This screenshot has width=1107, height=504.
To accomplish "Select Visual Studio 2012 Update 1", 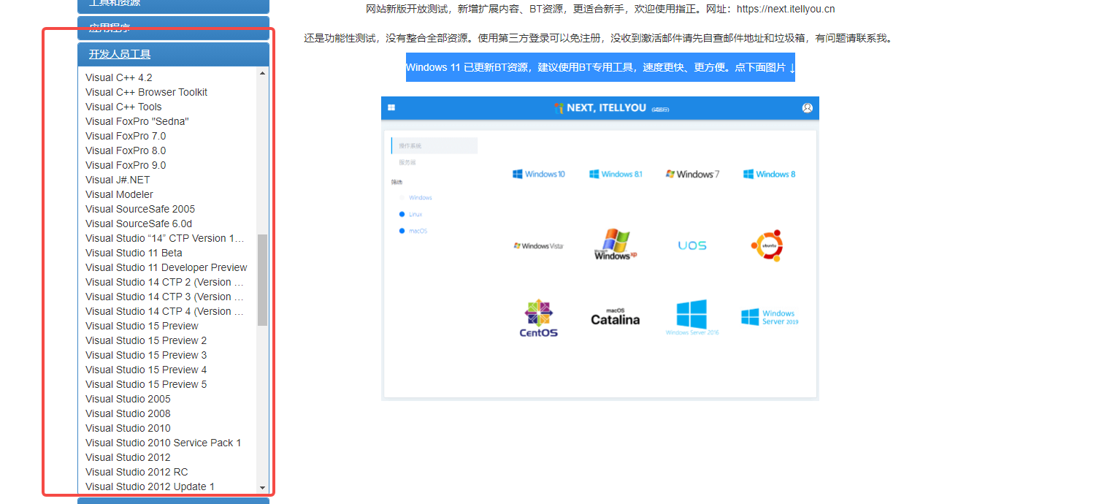I will (150, 486).
